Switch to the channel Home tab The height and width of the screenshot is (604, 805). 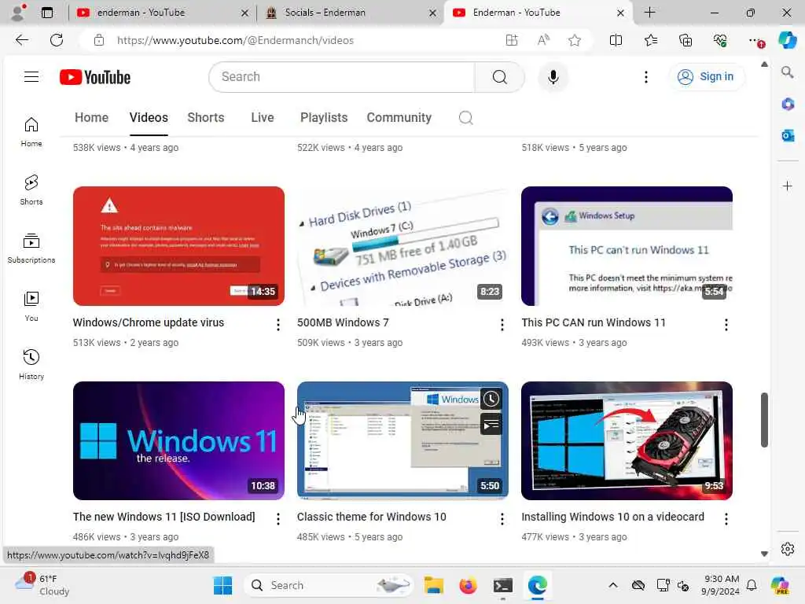pyautogui.click(x=91, y=118)
